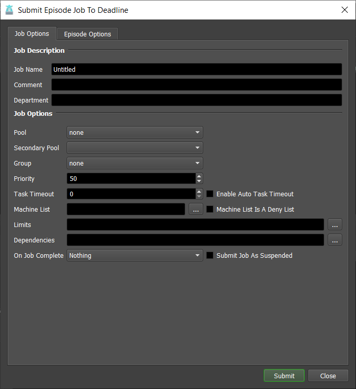This screenshot has width=356, height=389.
Task: Enable Auto Task Timeout checkbox
Action: 210,194
